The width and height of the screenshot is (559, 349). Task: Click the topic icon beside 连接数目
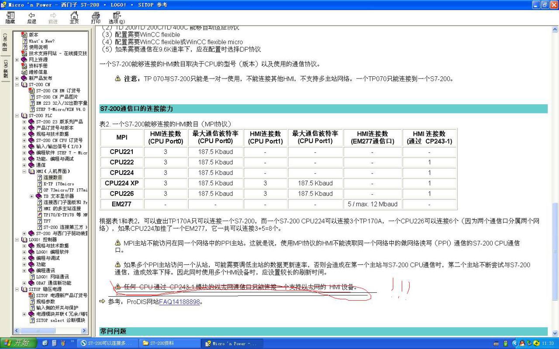(x=39, y=178)
